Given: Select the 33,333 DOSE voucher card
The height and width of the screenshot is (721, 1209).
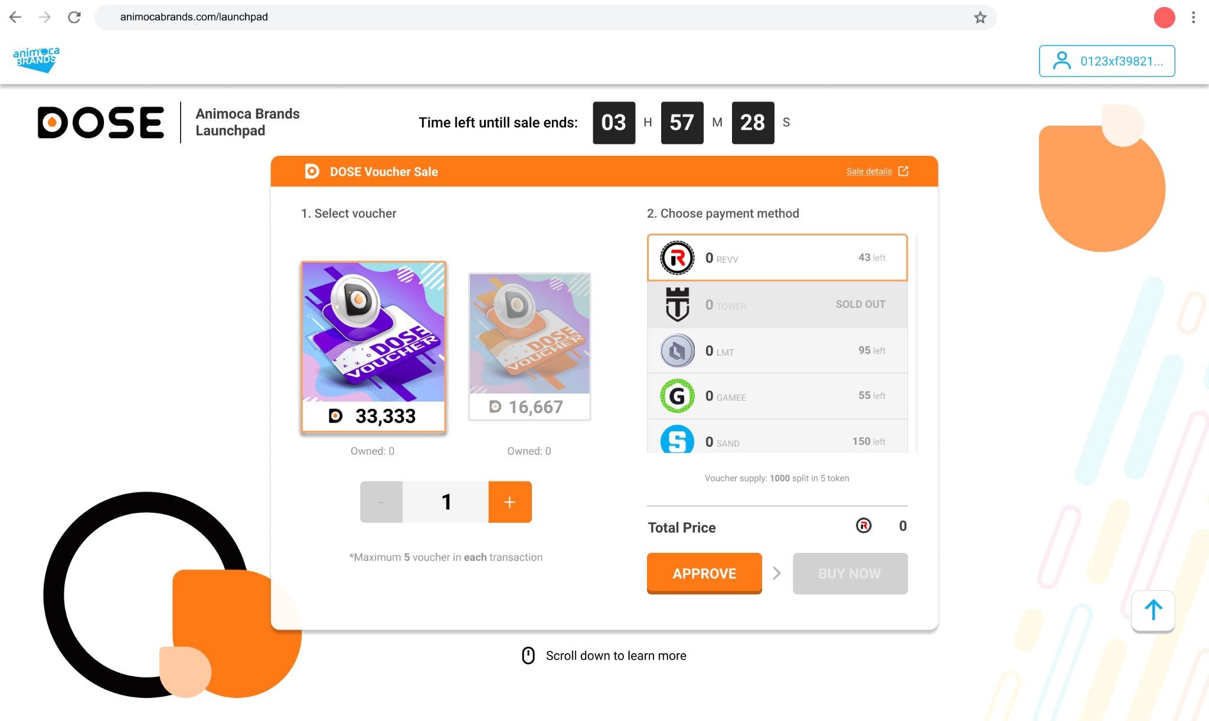Looking at the screenshot, I should 373,346.
